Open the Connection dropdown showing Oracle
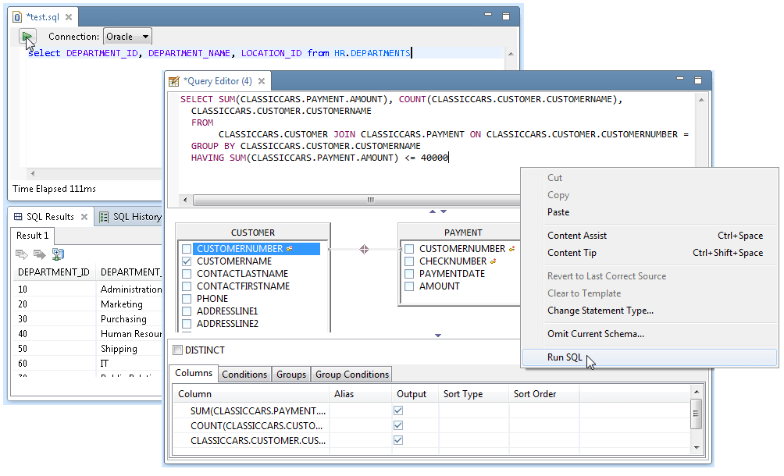Viewport: 784px width, 476px height. click(x=127, y=37)
